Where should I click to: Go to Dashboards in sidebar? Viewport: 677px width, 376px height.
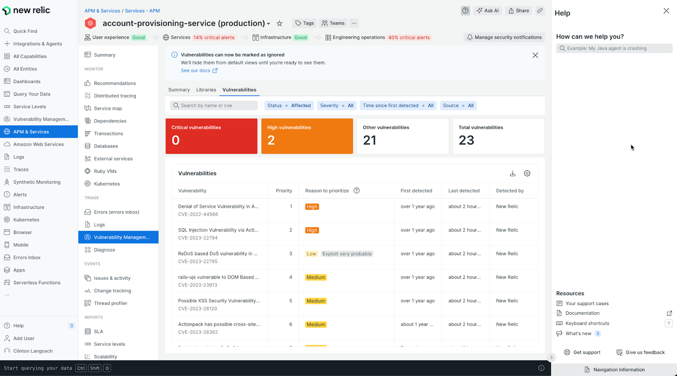tap(39, 82)
